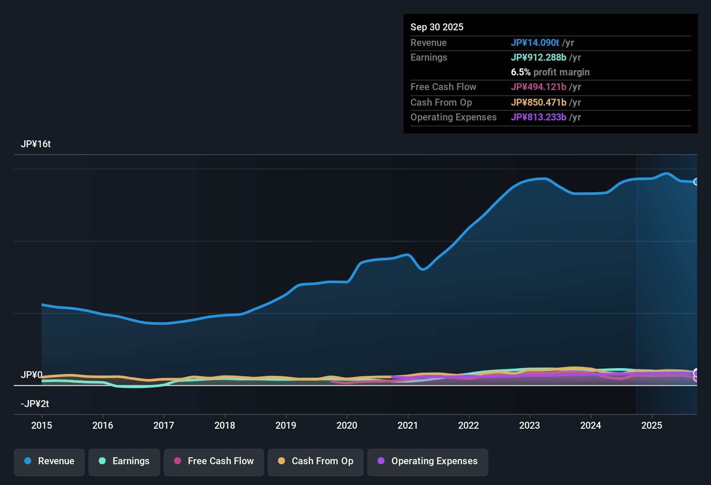The height and width of the screenshot is (485, 711).
Task: Click the Revenue endpoint marker on the chart
Action: click(696, 182)
